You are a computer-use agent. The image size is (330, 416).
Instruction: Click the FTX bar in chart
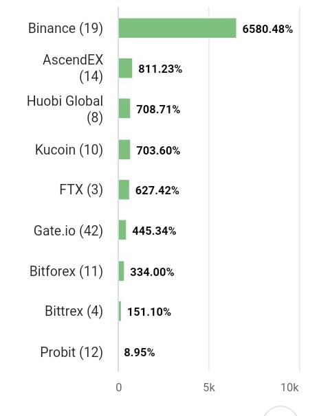click(124, 189)
